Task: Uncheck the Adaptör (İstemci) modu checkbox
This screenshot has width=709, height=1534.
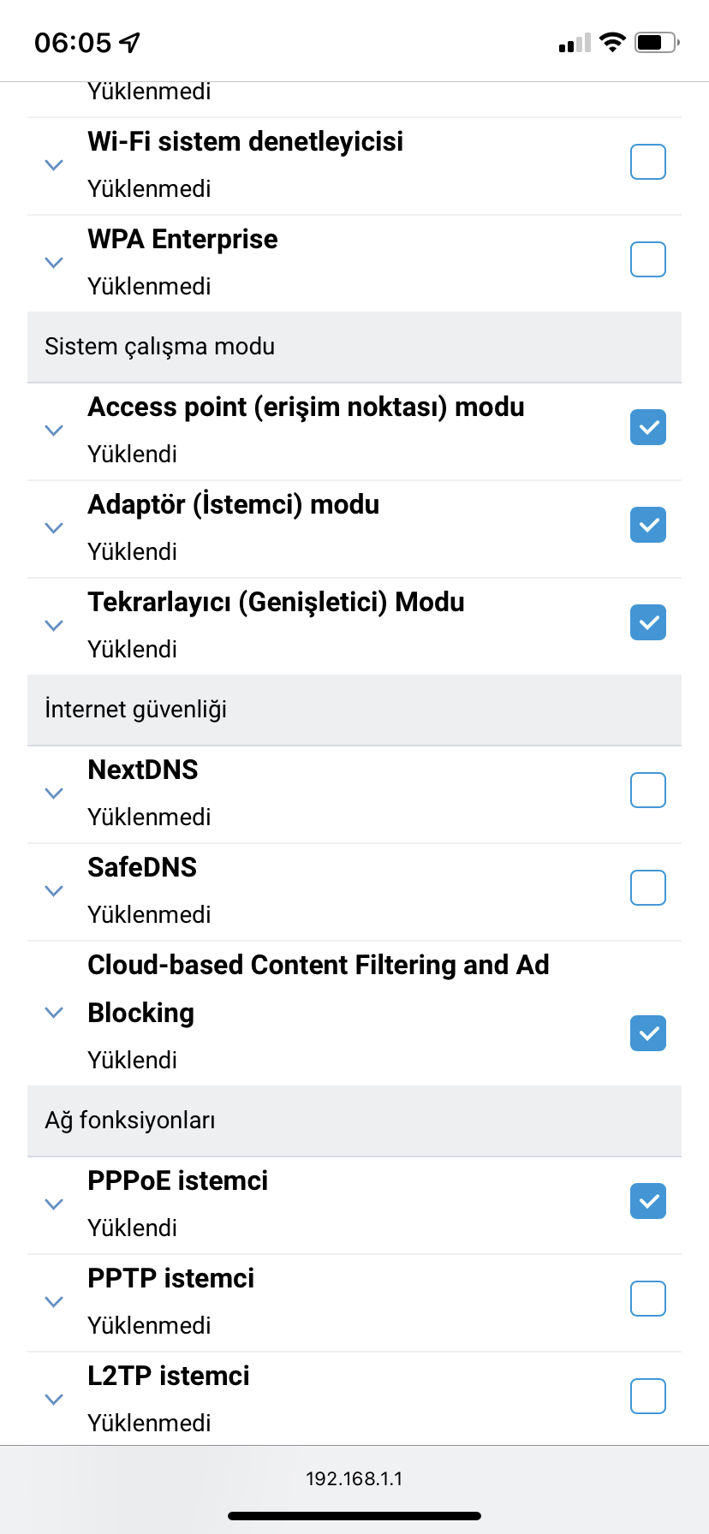Action: tap(648, 525)
